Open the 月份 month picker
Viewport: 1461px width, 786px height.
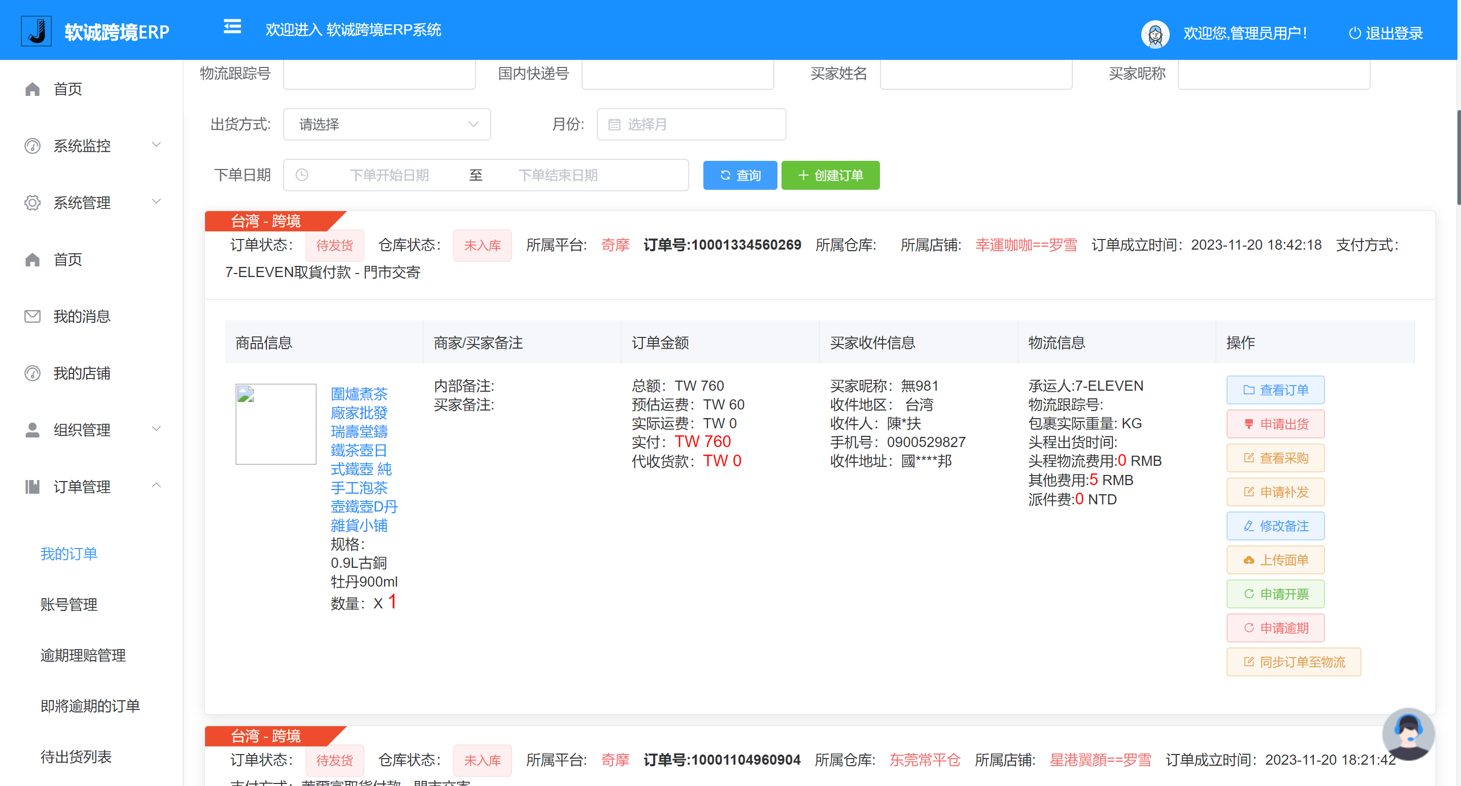(x=691, y=124)
